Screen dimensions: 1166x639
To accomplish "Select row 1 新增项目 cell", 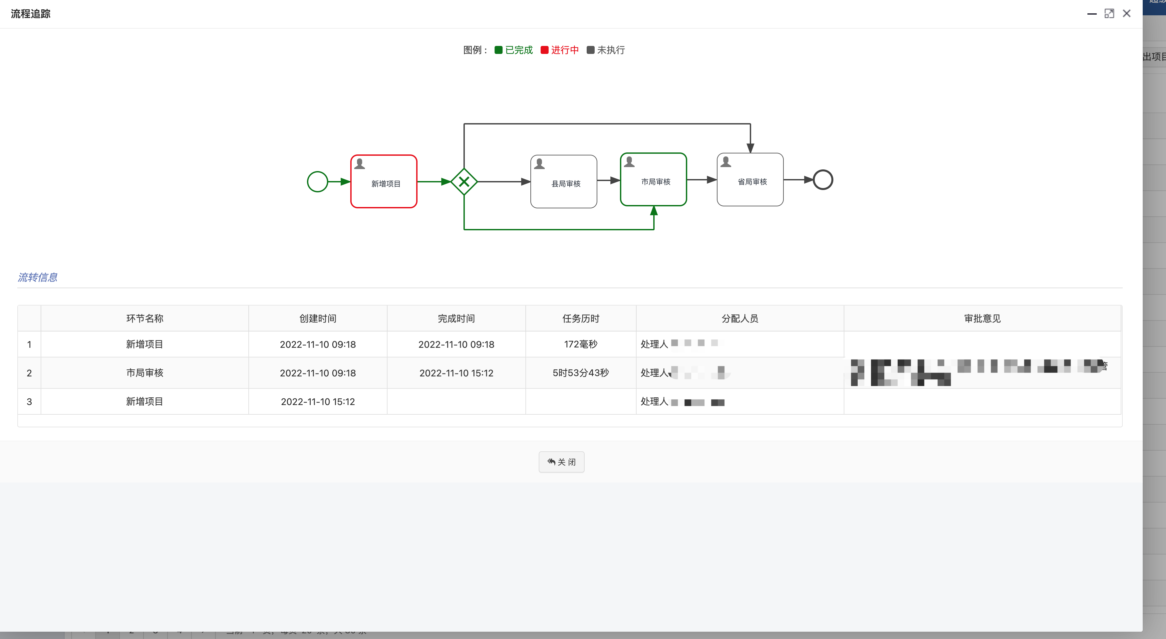I will [x=145, y=344].
